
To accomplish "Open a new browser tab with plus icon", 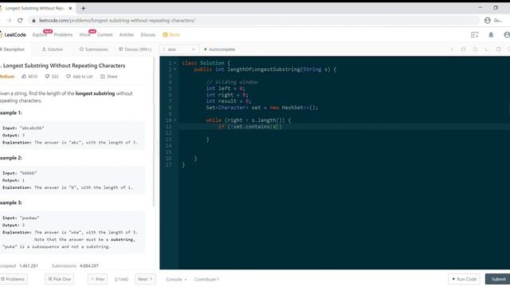I will pyautogui.click(x=83, y=9).
